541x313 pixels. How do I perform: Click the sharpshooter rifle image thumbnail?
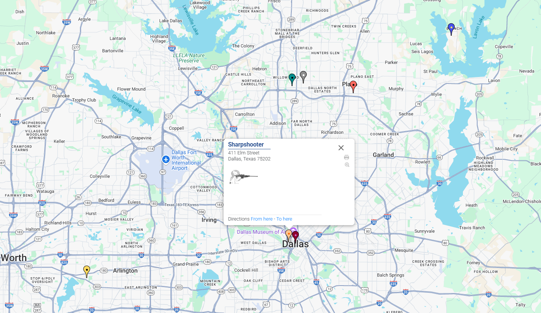[x=243, y=177]
